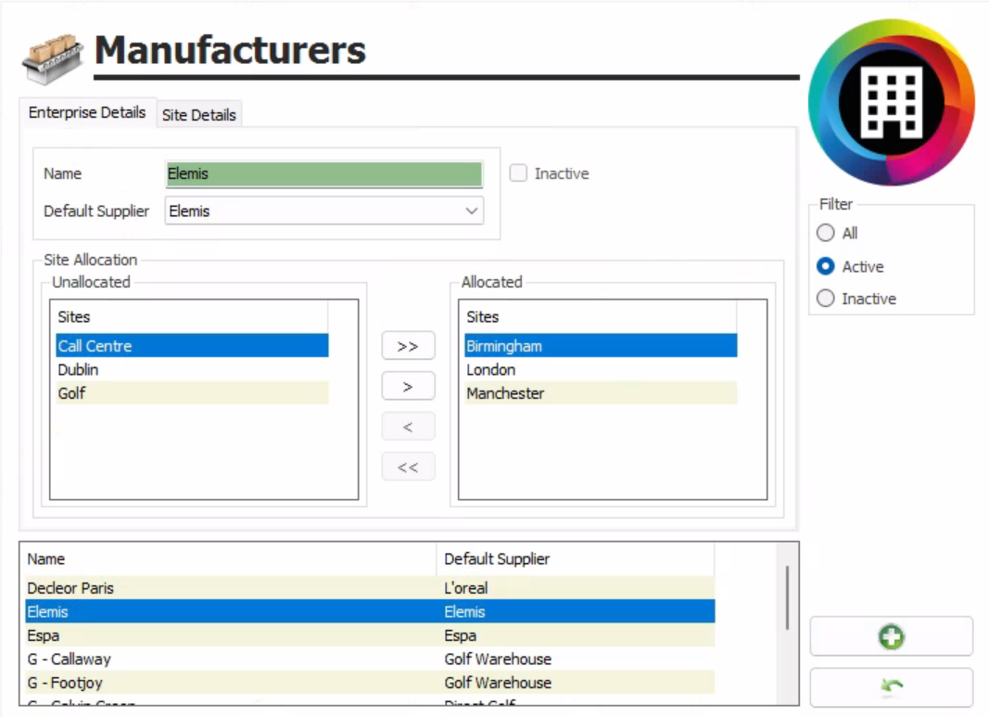The width and height of the screenshot is (989, 717).
Task: Click the Name column header in the manufacturers table
Action: point(230,559)
